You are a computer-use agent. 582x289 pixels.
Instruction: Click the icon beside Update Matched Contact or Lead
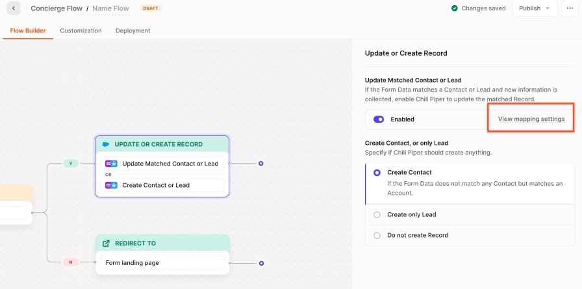point(111,164)
